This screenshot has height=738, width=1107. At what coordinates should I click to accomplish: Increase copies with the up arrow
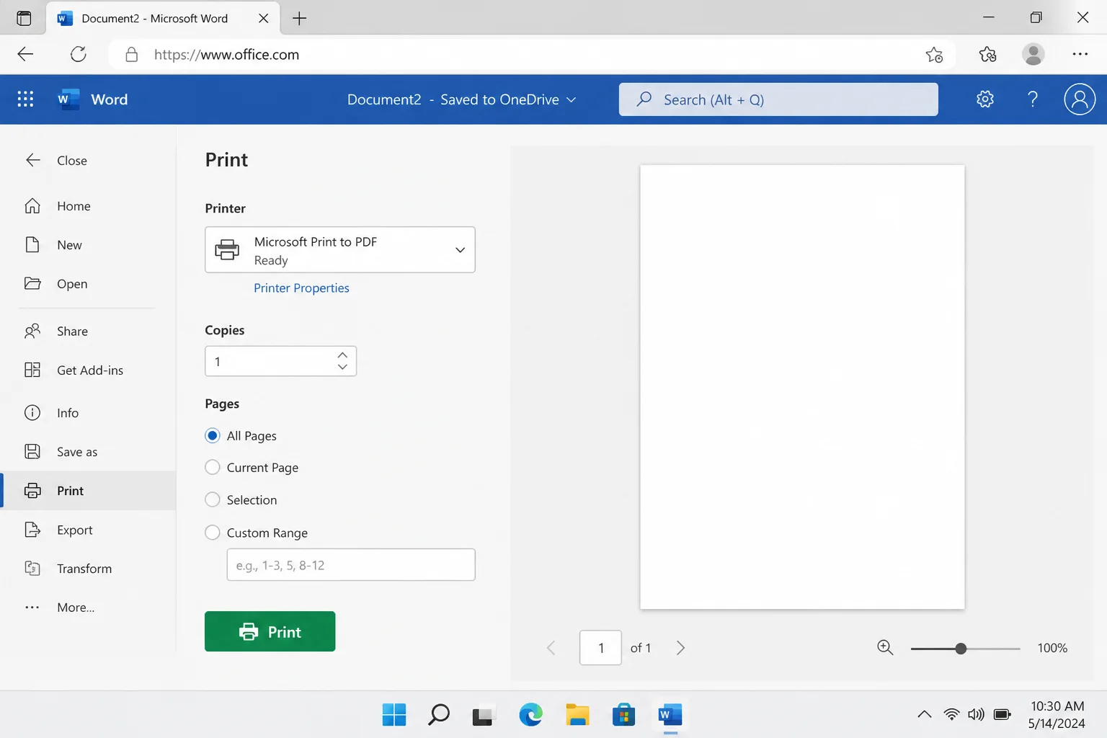tap(342, 355)
